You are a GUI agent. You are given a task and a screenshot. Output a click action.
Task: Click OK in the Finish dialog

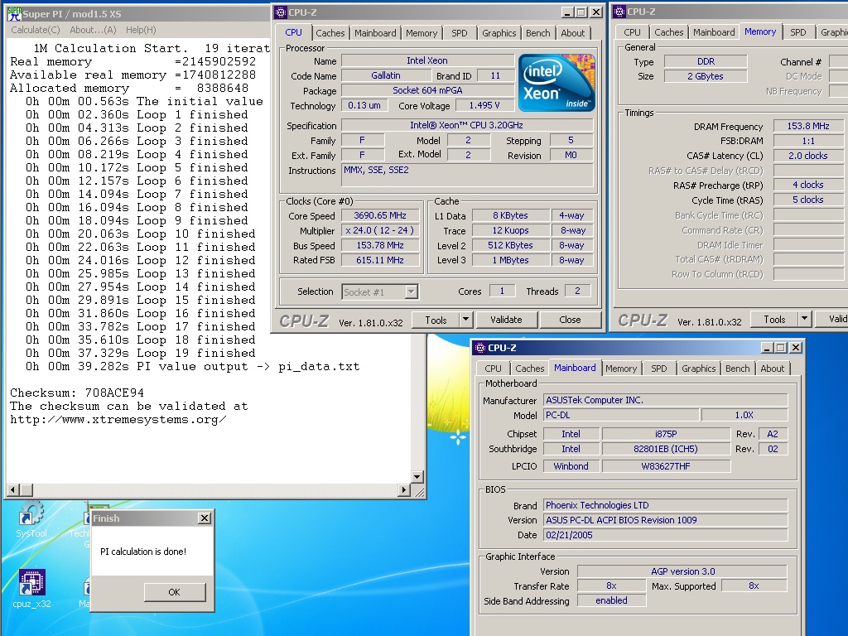pyautogui.click(x=174, y=592)
